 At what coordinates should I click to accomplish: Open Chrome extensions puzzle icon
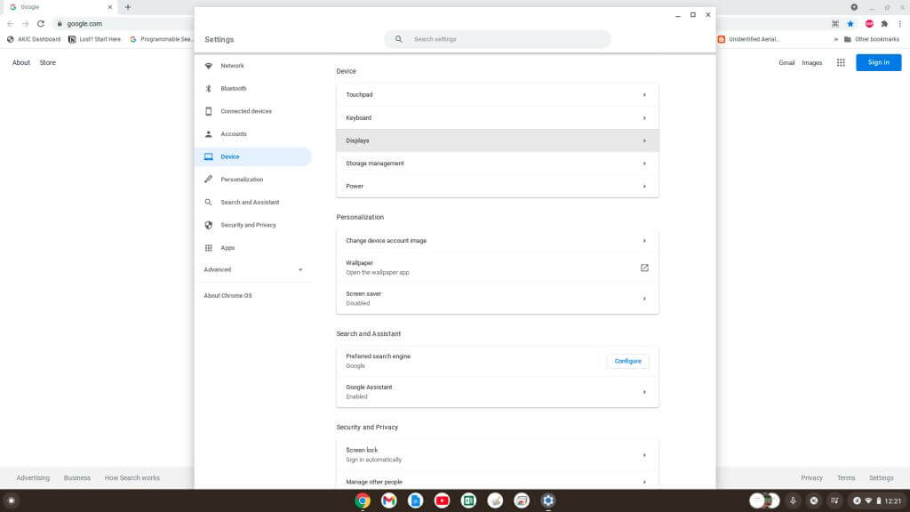click(884, 24)
